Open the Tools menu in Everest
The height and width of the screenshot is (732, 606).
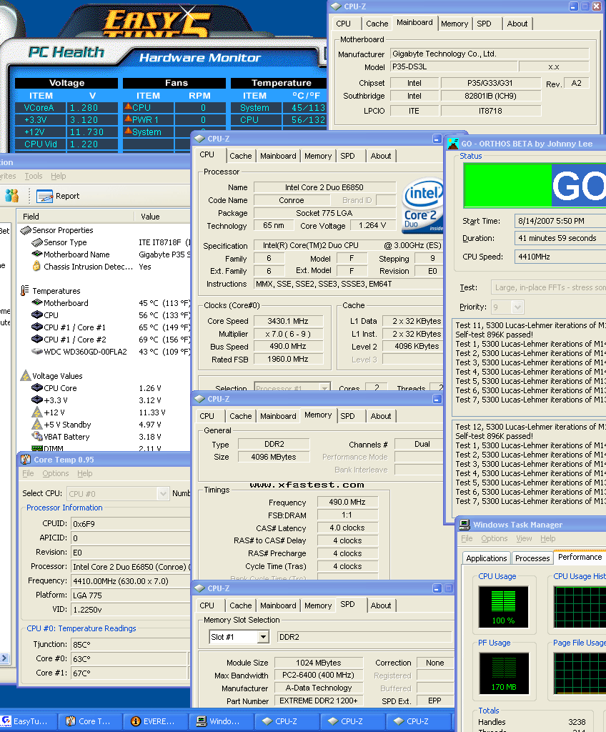[x=34, y=176]
